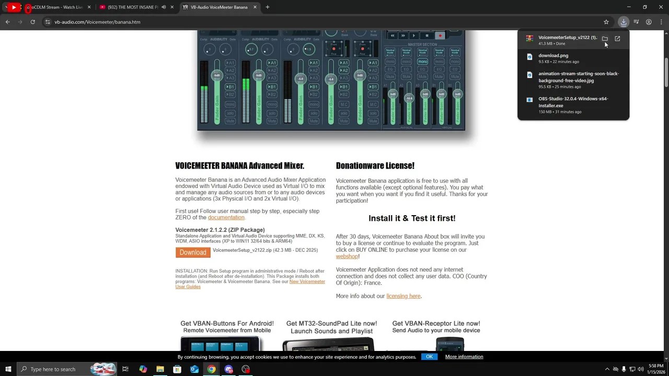
Task: Click the taskbar search box
Action: (67, 369)
